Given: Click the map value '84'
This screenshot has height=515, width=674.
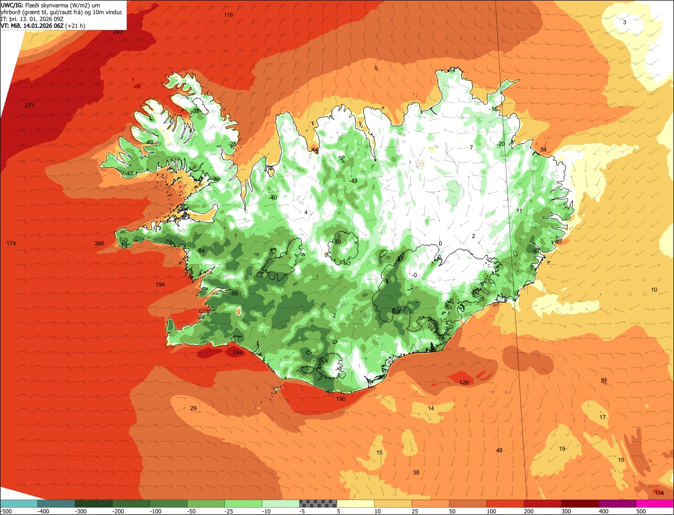Looking at the screenshot, I should click(201, 250).
